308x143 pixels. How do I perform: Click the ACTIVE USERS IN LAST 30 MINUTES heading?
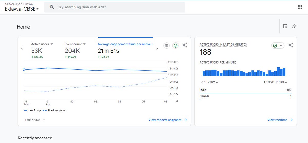click(223, 45)
